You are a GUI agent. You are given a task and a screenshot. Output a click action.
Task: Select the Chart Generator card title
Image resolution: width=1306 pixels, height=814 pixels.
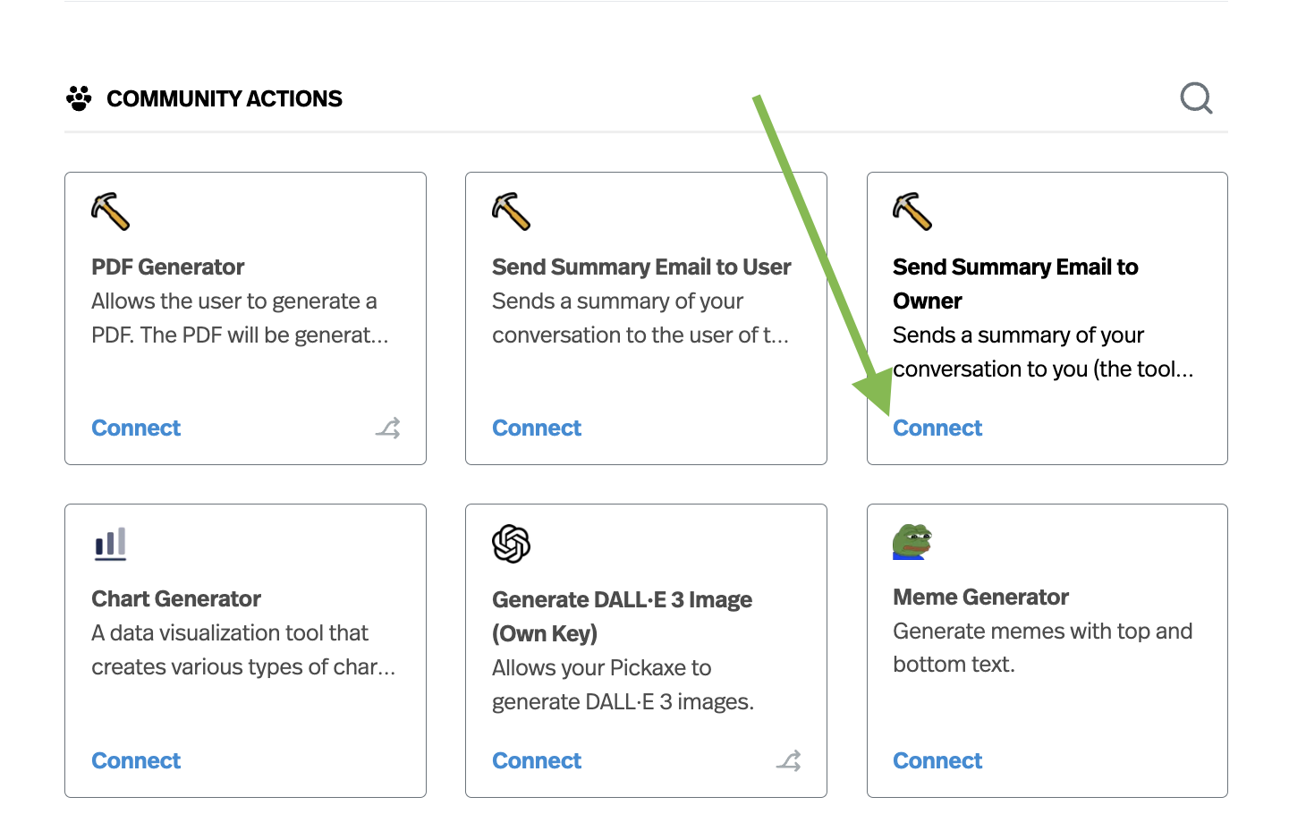click(176, 598)
